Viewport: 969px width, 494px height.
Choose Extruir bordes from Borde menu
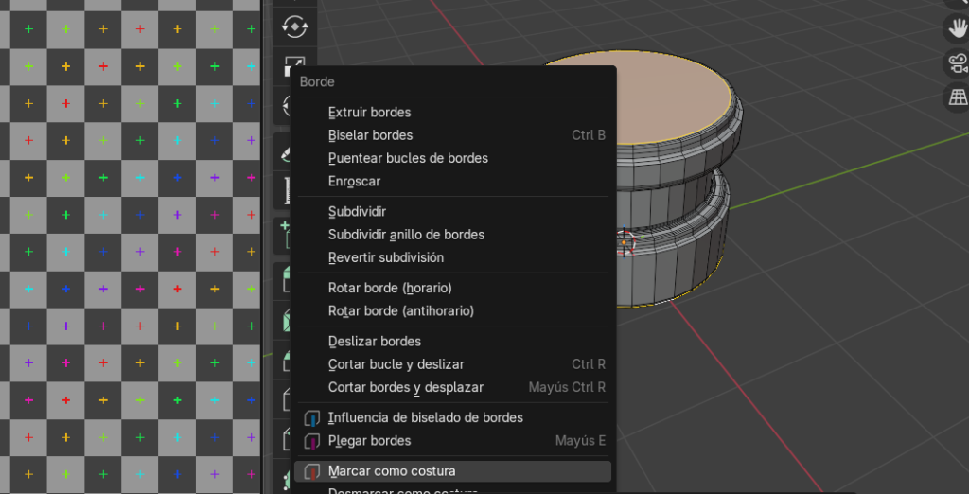click(453, 112)
